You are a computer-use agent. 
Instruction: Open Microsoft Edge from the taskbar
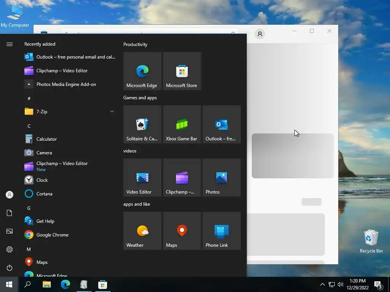[66, 284]
